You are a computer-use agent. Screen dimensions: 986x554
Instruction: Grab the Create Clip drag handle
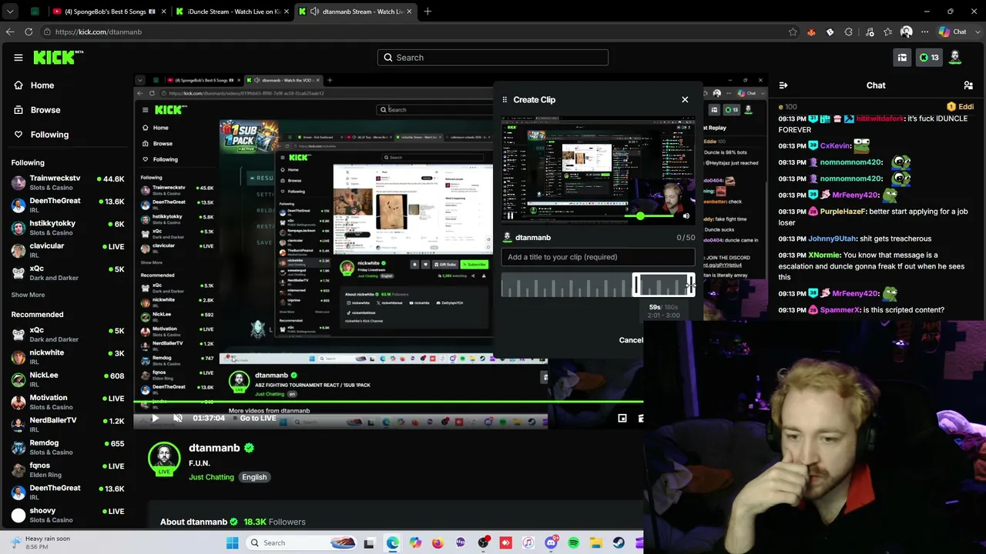click(x=505, y=99)
